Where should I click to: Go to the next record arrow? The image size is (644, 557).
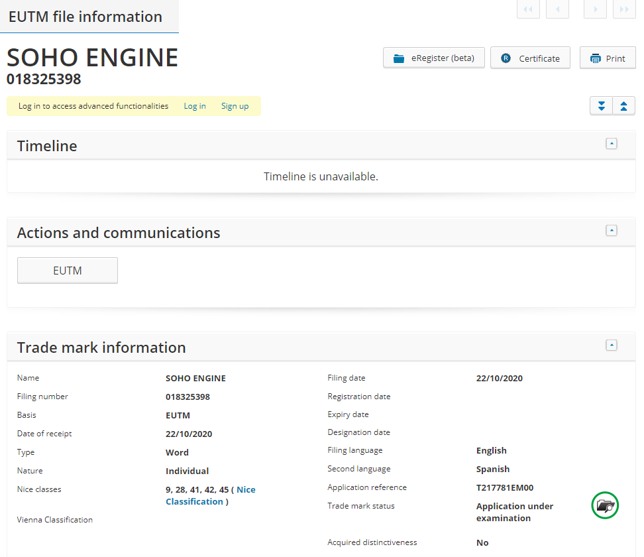[x=595, y=9]
